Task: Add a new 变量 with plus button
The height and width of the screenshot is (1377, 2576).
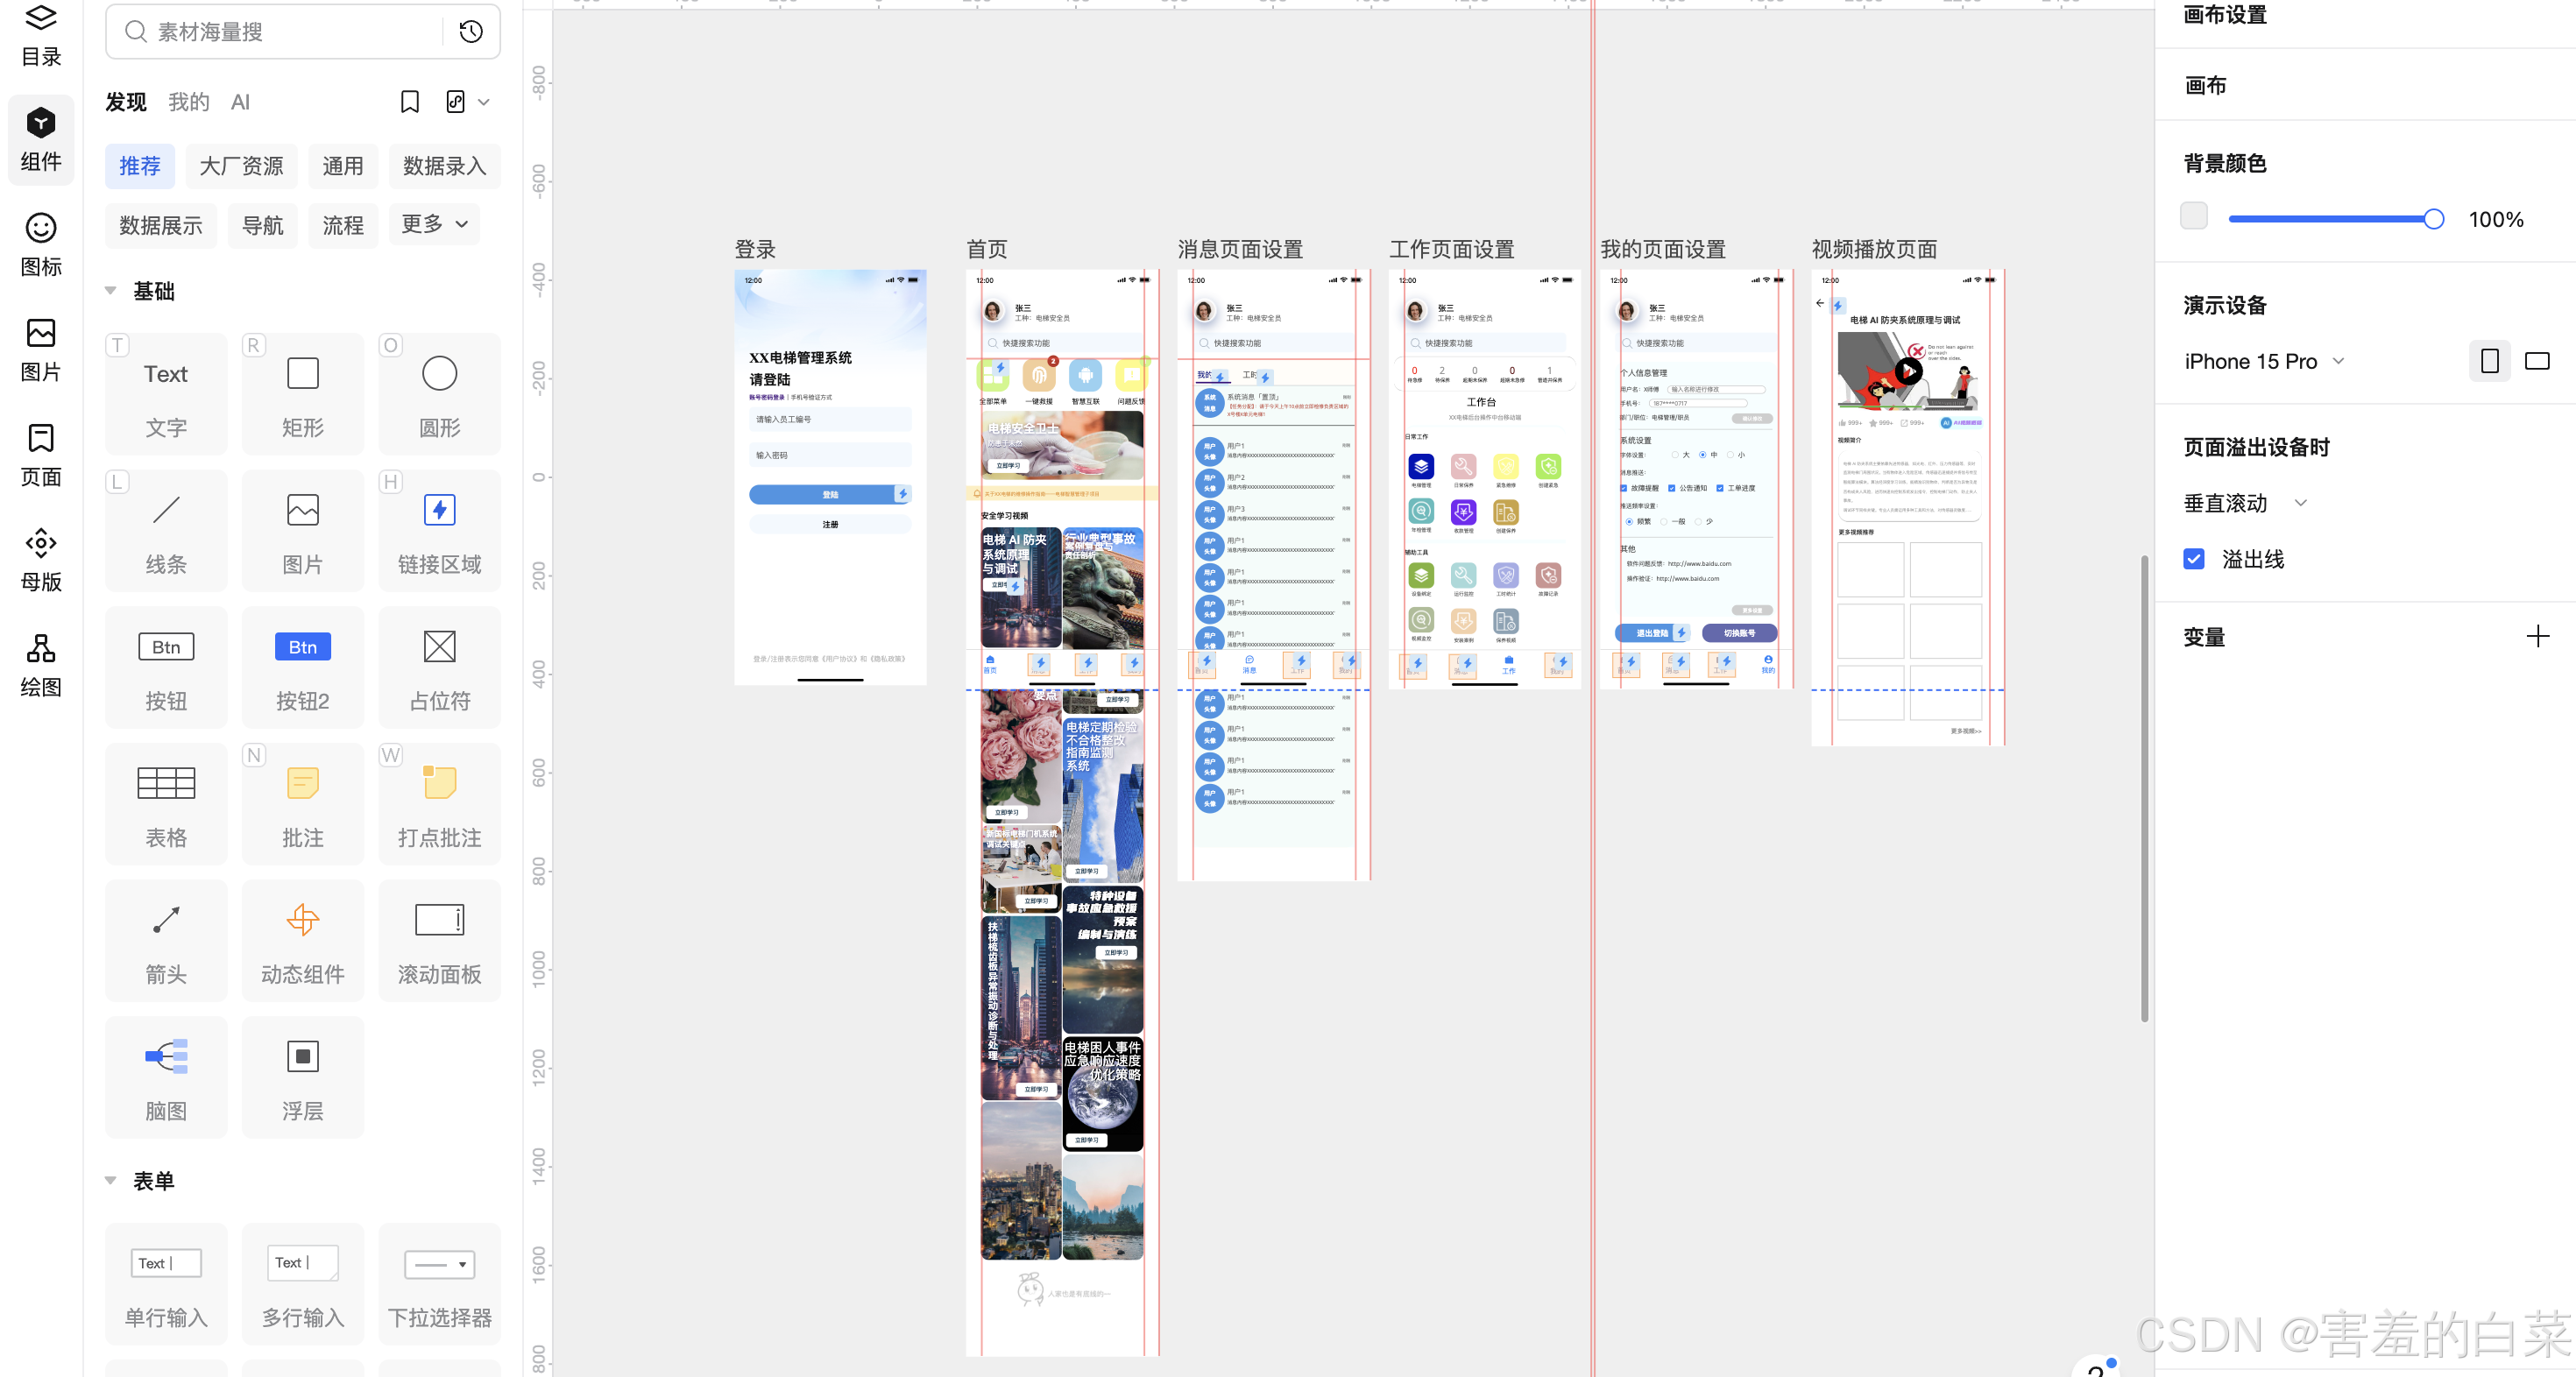Action: (x=2537, y=636)
